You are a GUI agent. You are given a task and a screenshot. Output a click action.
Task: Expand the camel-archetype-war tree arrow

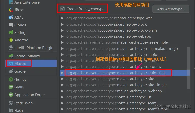pyautogui.click(x=62, y=18)
